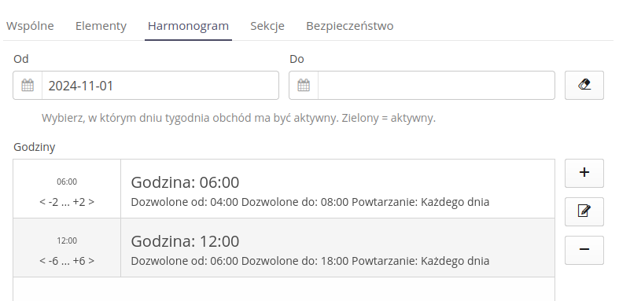
Task: Select the Godzina: 12:00 row
Action: click(284, 248)
